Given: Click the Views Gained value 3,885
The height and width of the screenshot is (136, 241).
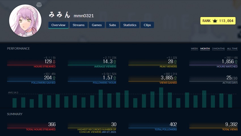Looking at the screenshot, I should tap(167, 78).
